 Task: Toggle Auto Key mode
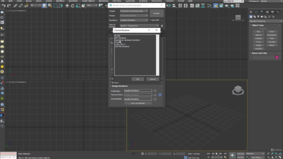tap(241, 154)
